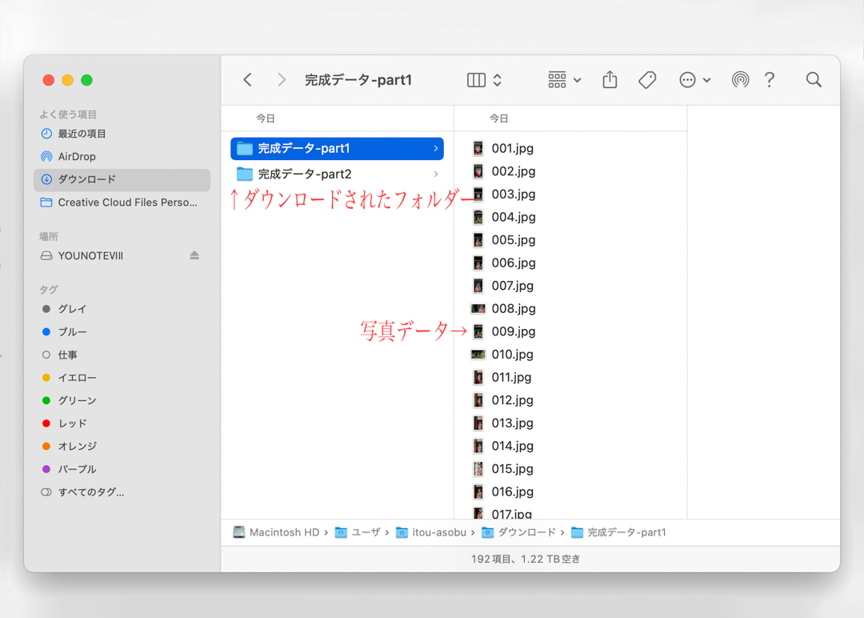The image size is (864, 618).
Task: Select the blue ブルー tag
Action: [72, 331]
